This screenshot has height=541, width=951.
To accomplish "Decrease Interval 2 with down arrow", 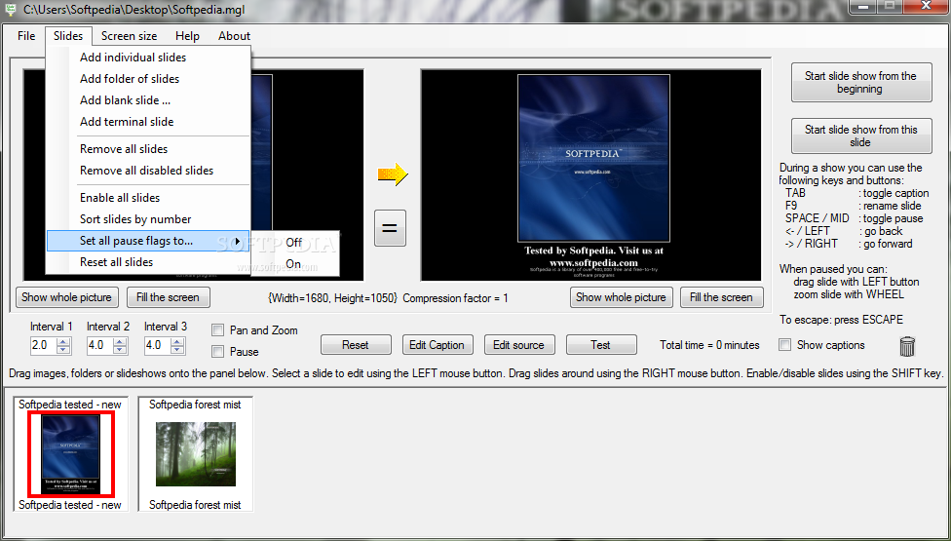I will [120, 350].
